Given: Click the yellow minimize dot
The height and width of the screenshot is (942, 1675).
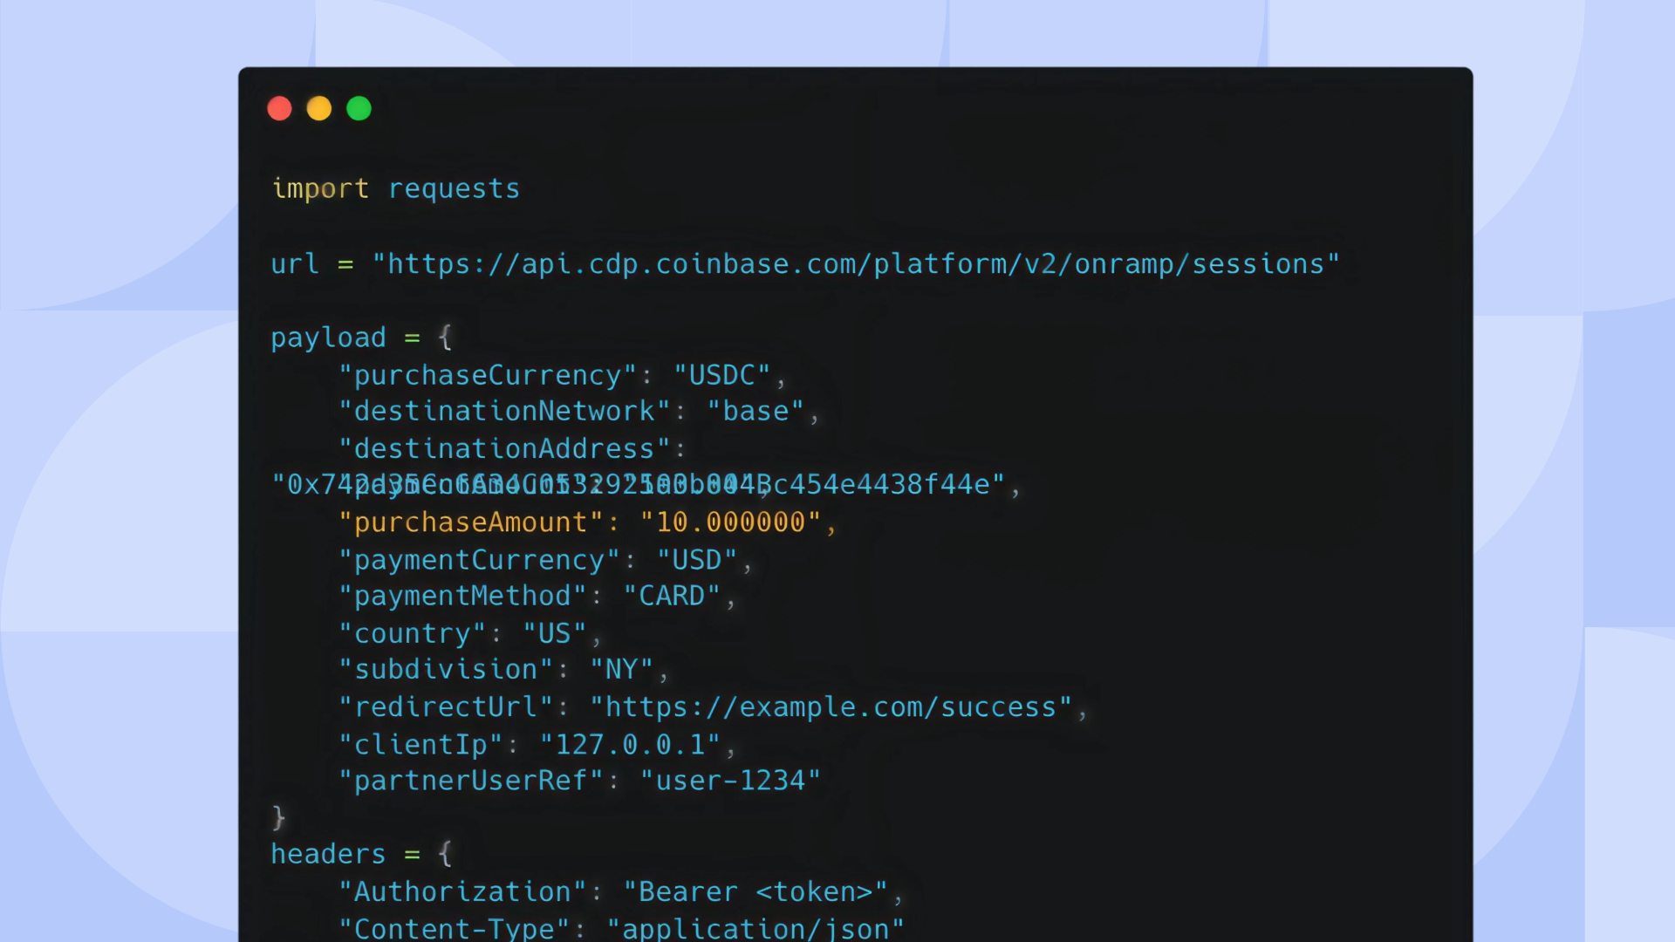Looking at the screenshot, I should 319,108.
